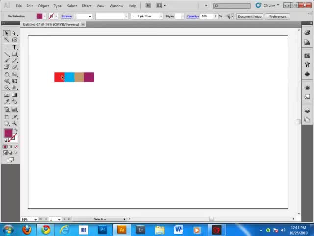Enable Draw Inside mode

(x=16, y=153)
